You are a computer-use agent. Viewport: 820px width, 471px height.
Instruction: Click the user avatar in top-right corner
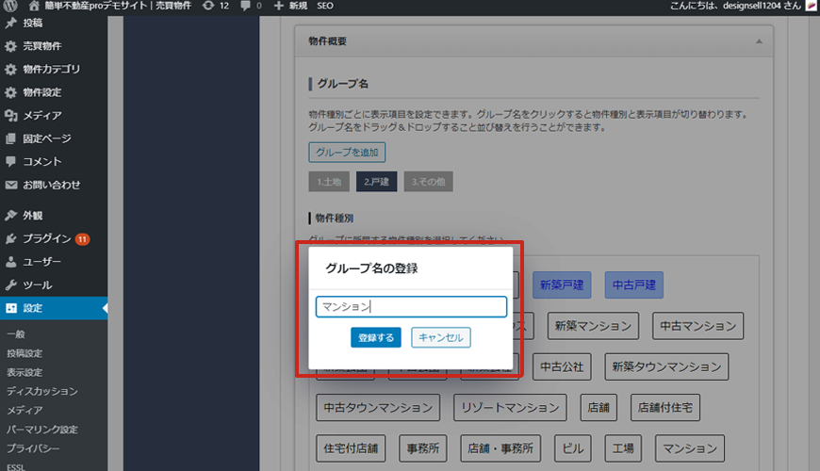(x=811, y=6)
